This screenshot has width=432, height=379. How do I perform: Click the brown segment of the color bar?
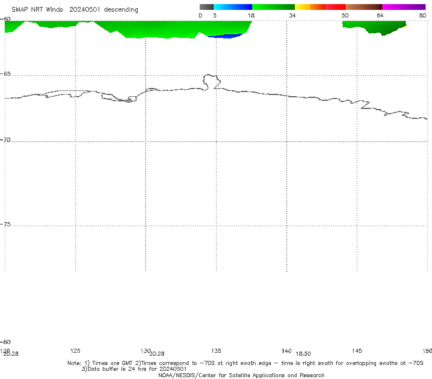click(x=364, y=7)
